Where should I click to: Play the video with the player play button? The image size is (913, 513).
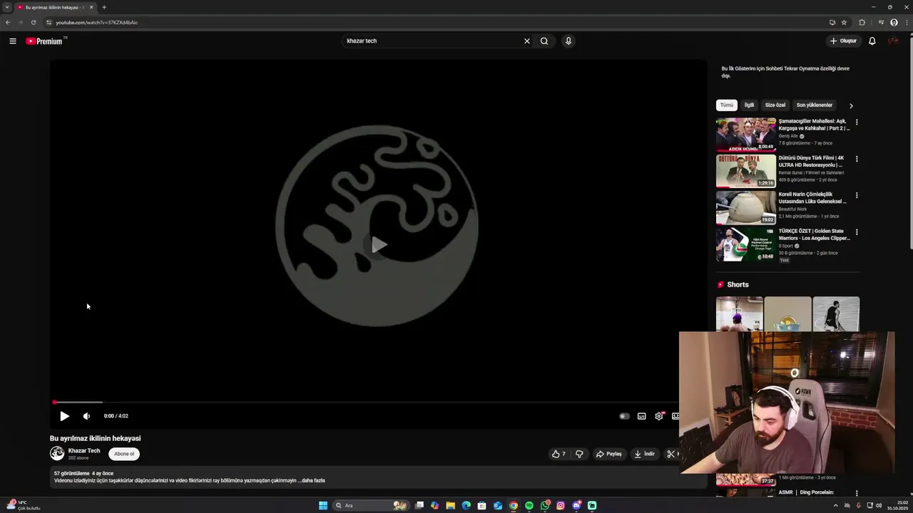click(64, 416)
